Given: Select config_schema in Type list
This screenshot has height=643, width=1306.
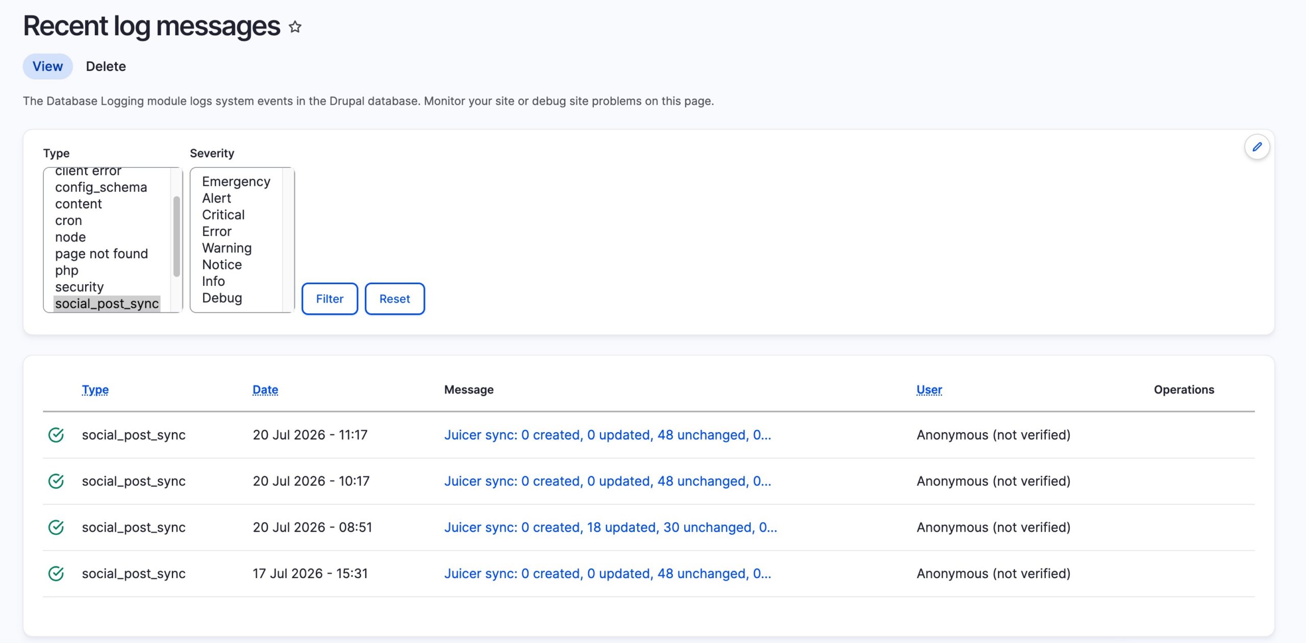Looking at the screenshot, I should pyautogui.click(x=101, y=187).
